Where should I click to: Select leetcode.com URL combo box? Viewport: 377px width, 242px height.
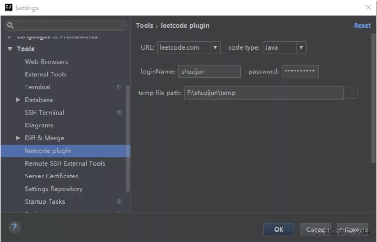pyautogui.click(x=189, y=47)
